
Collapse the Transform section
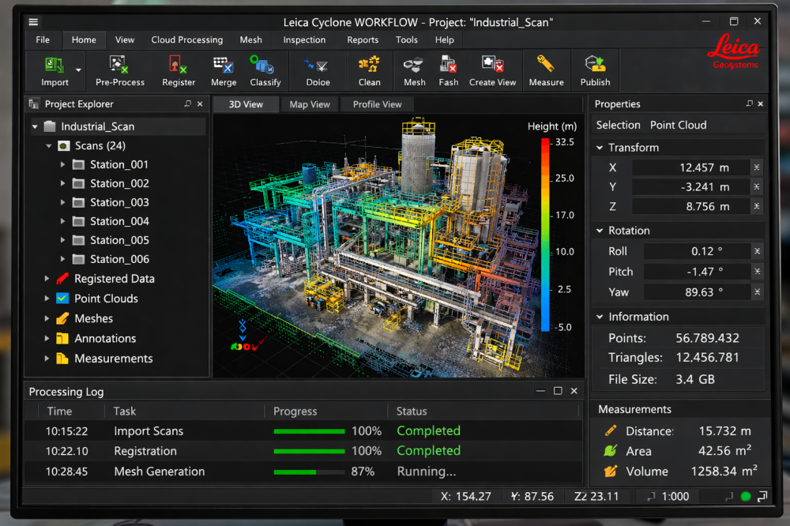click(x=601, y=147)
